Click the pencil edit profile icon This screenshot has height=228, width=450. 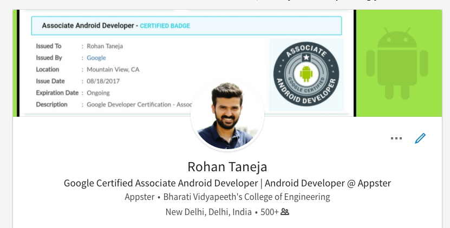pos(420,138)
